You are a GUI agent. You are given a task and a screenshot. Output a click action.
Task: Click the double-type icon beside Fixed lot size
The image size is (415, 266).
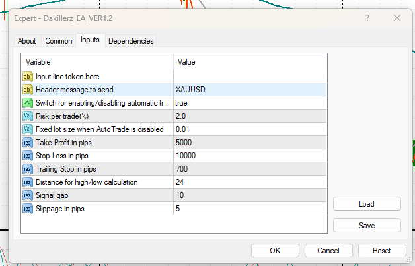tap(28, 129)
